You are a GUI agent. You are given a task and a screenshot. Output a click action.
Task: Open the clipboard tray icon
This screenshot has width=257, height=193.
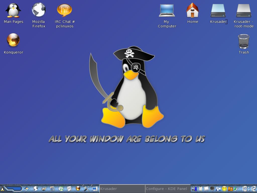[x=201, y=189]
